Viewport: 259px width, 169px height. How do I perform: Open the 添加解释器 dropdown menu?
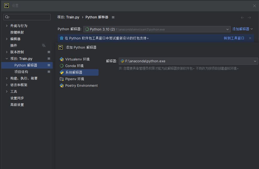pyautogui.click(x=242, y=29)
